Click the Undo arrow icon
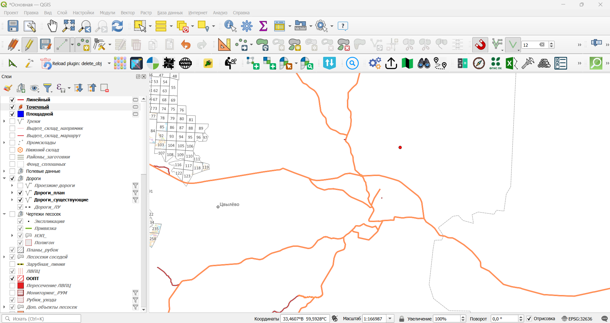 (x=185, y=45)
